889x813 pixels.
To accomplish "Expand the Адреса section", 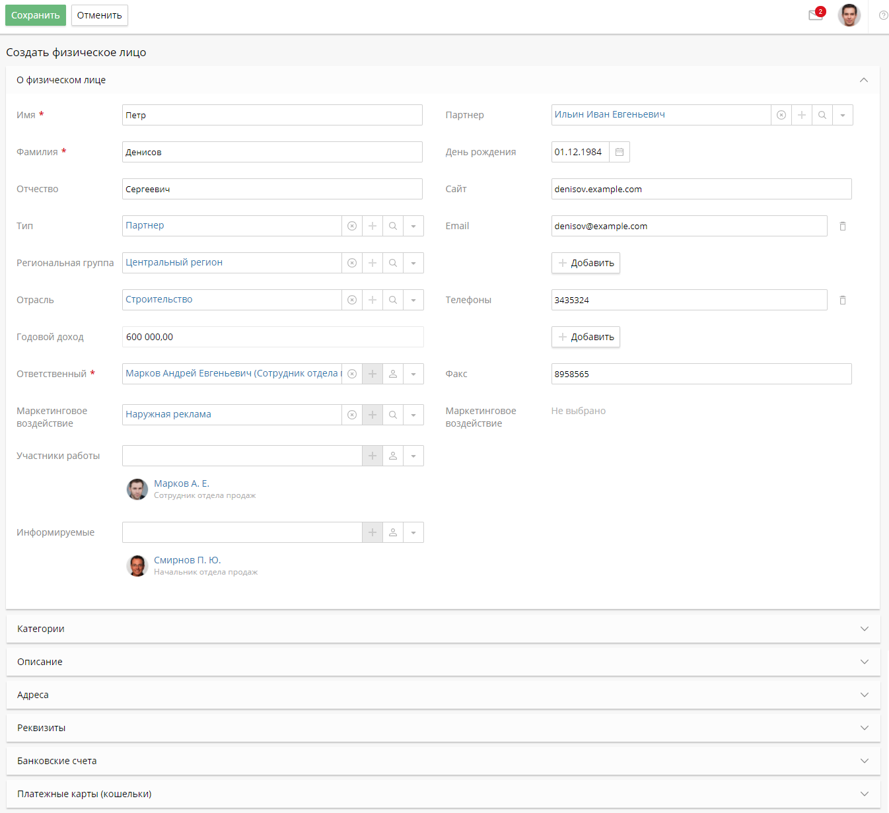I will click(443, 695).
